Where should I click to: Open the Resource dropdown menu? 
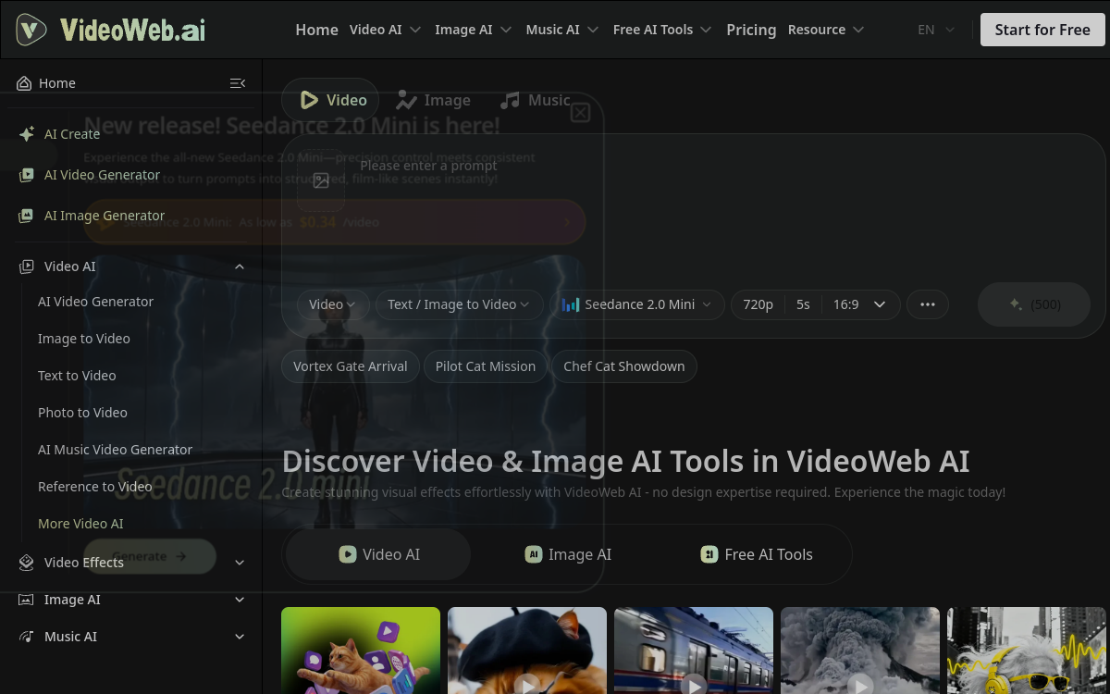pos(826,30)
